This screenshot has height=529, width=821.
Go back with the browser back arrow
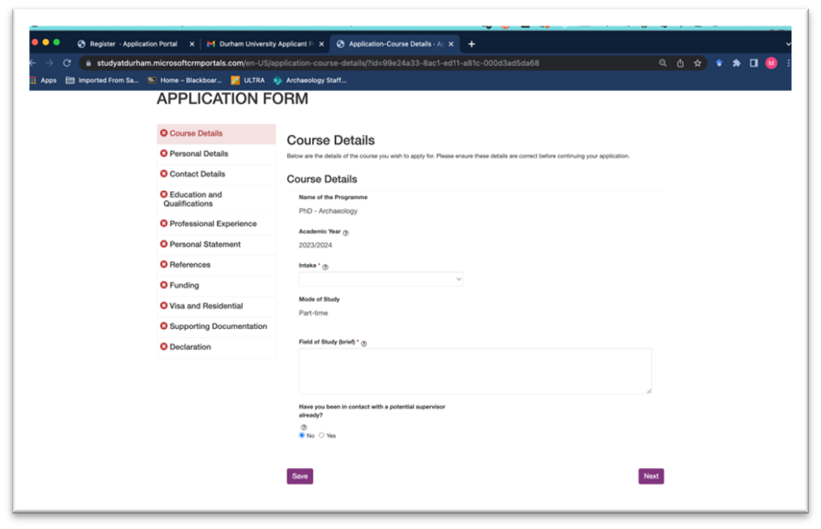click(x=33, y=63)
